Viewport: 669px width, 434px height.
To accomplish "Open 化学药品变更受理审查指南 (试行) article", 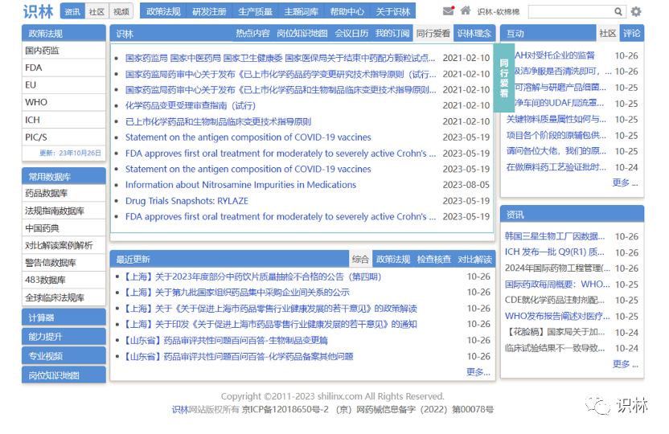I will (x=191, y=105).
